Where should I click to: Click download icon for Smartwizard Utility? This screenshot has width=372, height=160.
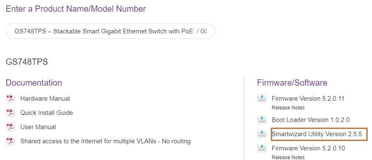tap(262, 134)
